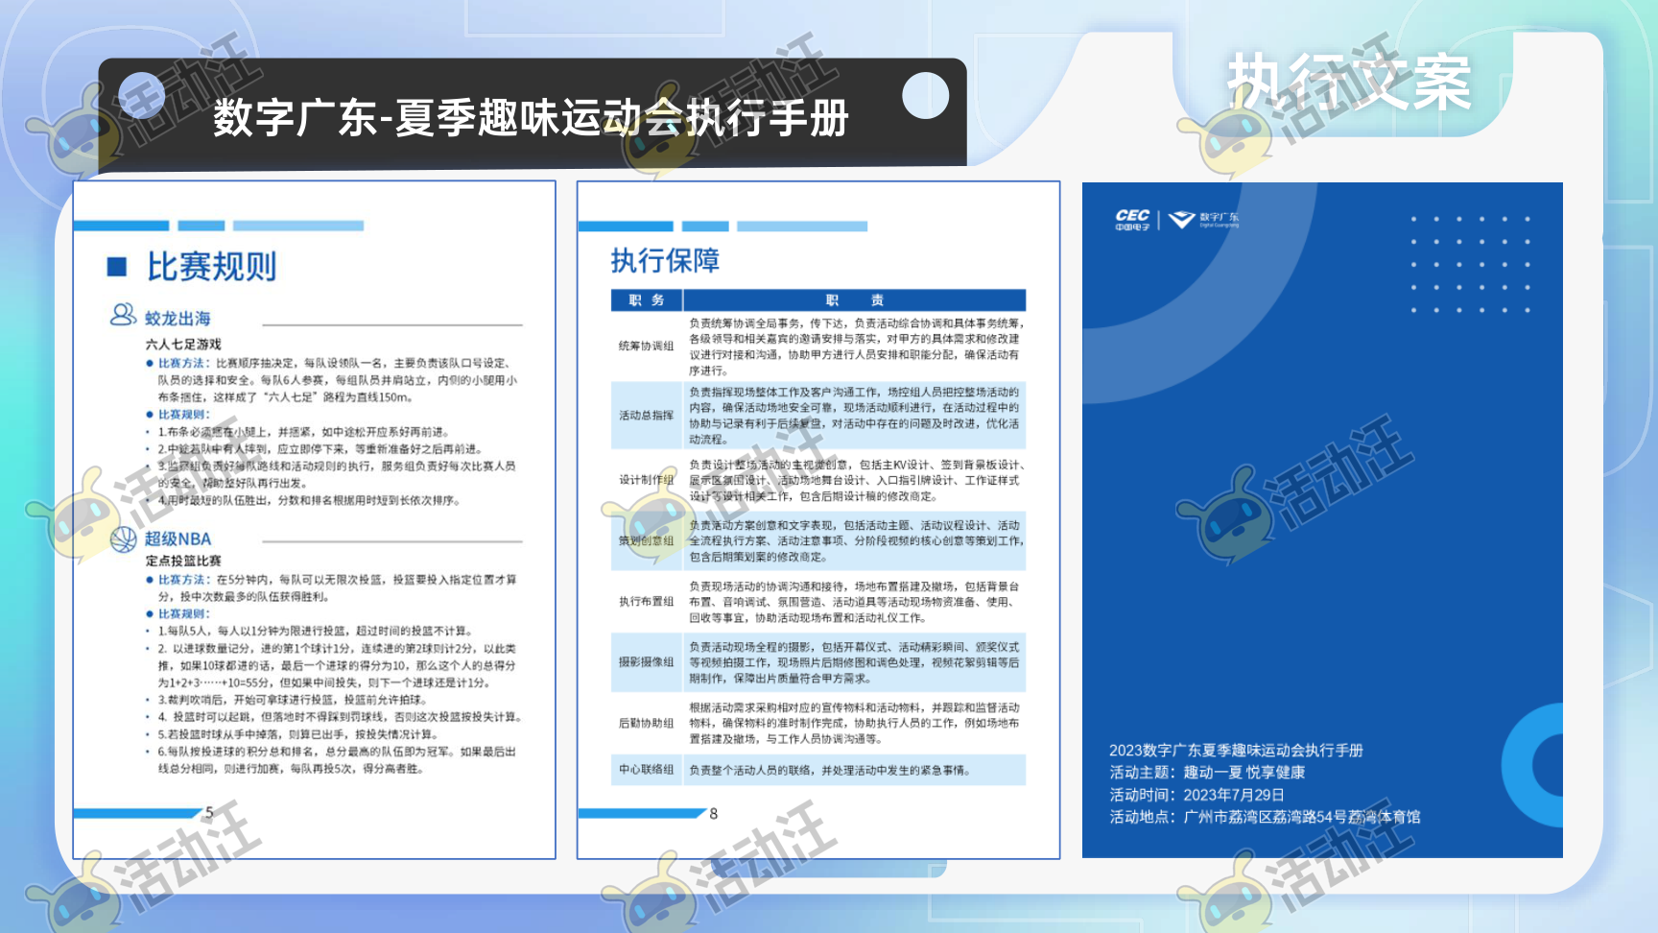Click the 比赛方法 label under 六人七足游戏
Image resolution: width=1658 pixels, height=933 pixels.
pyautogui.click(x=183, y=363)
